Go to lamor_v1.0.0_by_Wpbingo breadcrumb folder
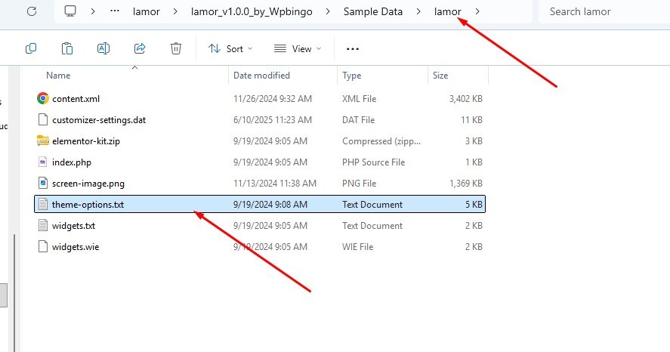Viewport: 670px width, 352px height. pos(246,11)
